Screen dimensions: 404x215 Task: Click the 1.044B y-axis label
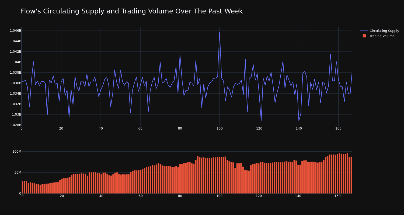[15, 41]
